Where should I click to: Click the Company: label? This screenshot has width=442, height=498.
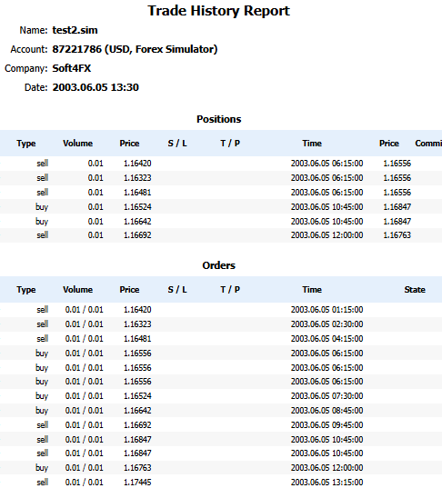26,68
